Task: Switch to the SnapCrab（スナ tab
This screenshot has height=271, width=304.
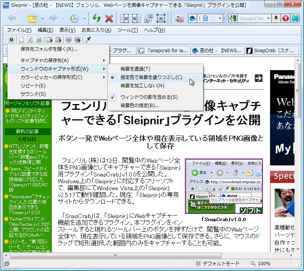Action: pyautogui.click(x=272, y=51)
